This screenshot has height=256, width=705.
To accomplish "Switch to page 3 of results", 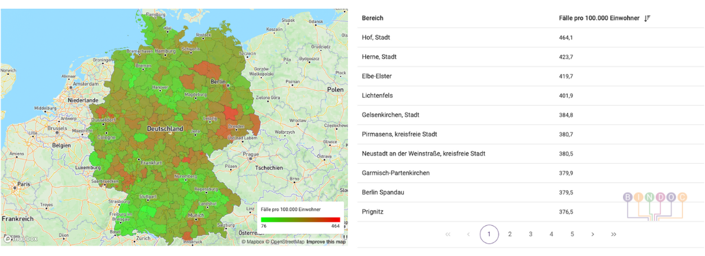I will [x=531, y=234].
